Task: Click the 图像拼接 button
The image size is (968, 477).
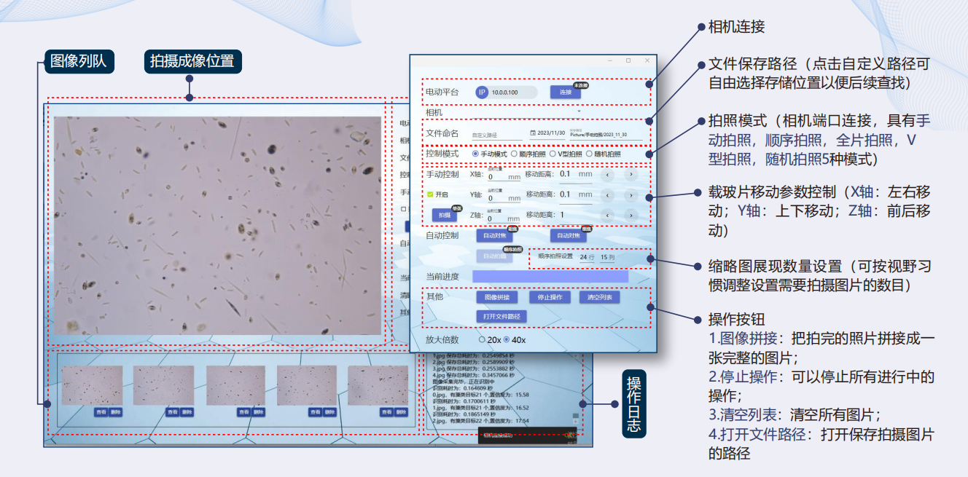Action: 497,297
